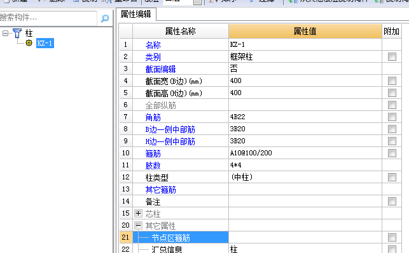Image resolution: width=409 pixels, height=253 pixels.
Task: Click the empty 节点区箍筋 value cell
Action: 305,237
